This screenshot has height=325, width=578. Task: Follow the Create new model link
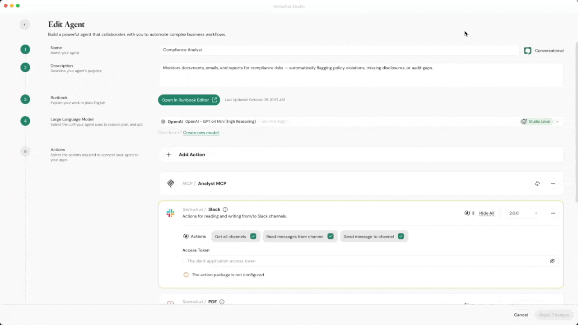[200, 132]
